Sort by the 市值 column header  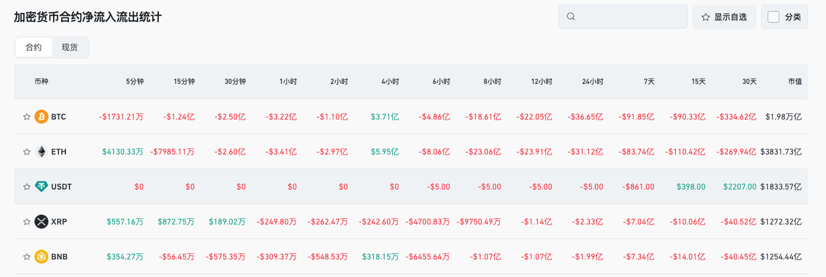tap(794, 82)
